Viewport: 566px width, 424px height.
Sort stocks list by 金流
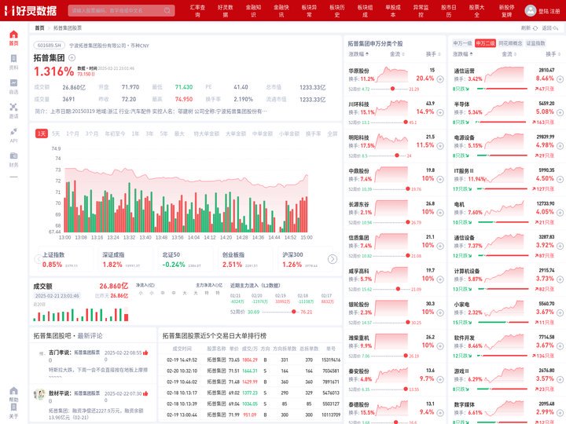397,54
